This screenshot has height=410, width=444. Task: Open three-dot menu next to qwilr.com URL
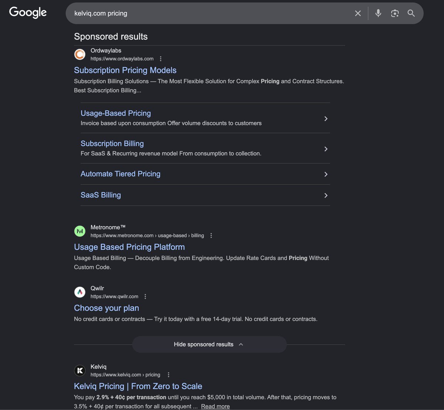pyautogui.click(x=145, y=297)
